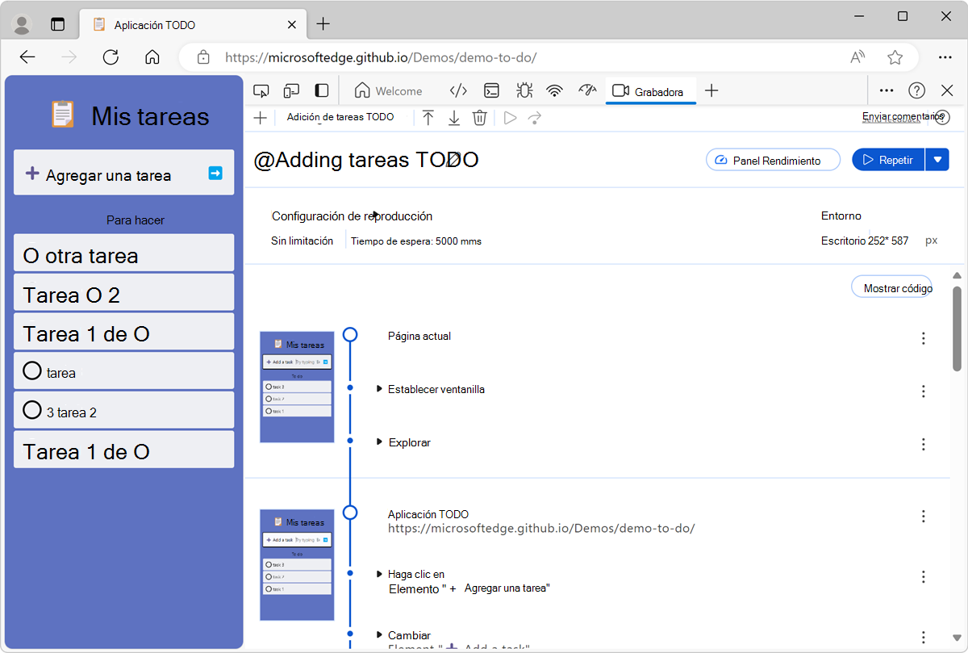Open a new browser tab
Viewport: 968px width, 653px height.
click(x=323, y=24)
